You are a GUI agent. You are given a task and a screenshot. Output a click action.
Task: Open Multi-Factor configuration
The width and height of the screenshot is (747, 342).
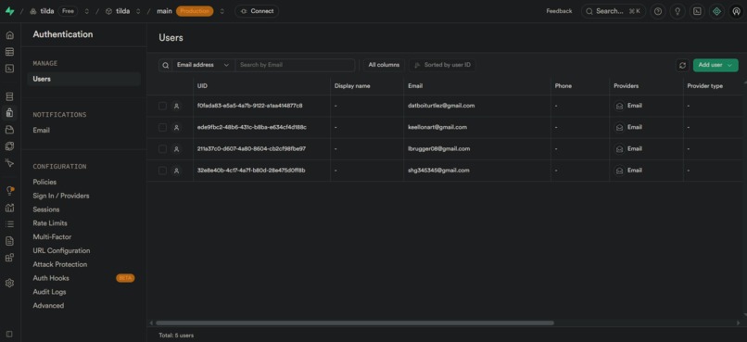[x=52, y=237]
